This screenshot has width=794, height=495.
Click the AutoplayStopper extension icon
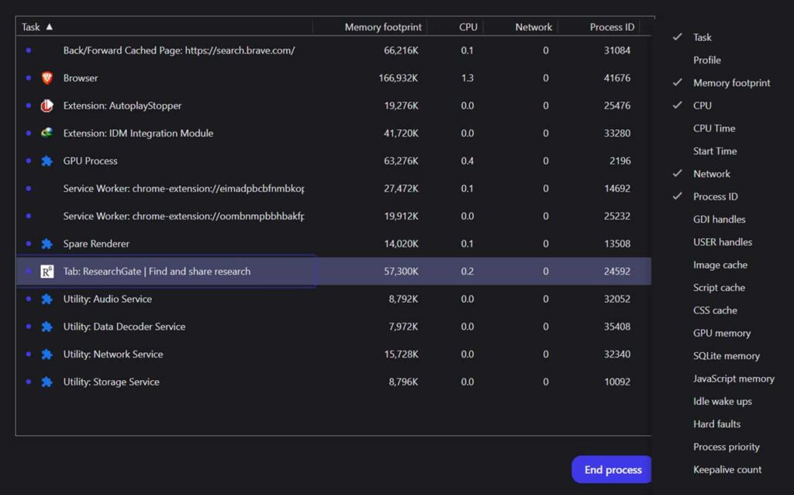point(47,106)
